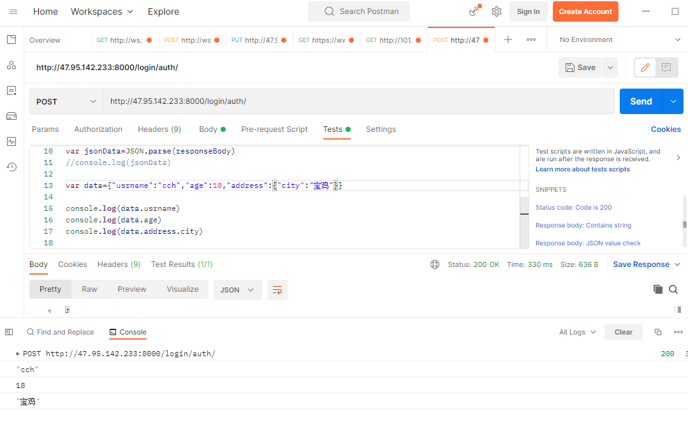Toggle the response word wrap icon
Screen dimensions: 688x425
click(x=277, y=290)
